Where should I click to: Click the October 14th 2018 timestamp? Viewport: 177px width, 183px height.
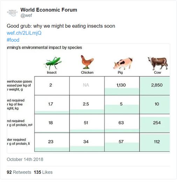point(25,159)
